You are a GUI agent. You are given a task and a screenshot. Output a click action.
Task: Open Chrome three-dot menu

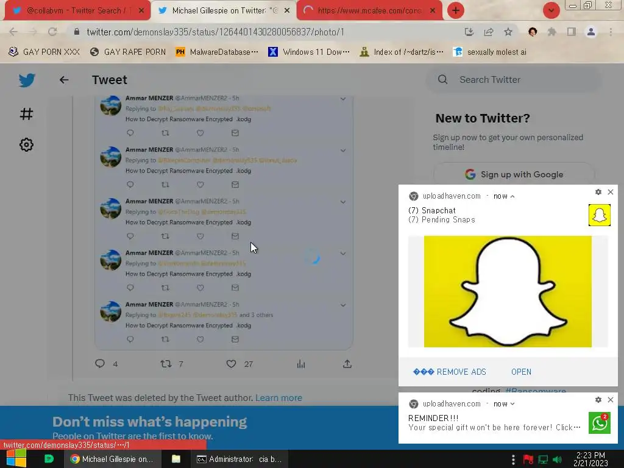pyautogui.click(x=611, y=32)
